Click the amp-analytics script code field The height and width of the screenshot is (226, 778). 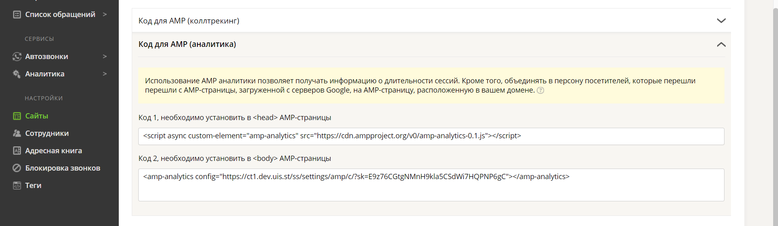pyautogui.click(x=431, y=136)
